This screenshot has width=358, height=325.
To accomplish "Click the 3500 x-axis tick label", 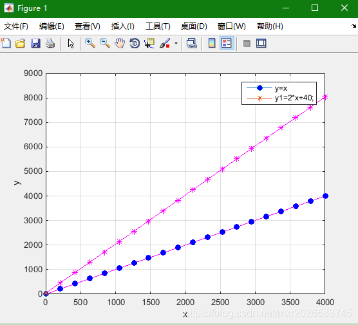I will coord(290,302).
